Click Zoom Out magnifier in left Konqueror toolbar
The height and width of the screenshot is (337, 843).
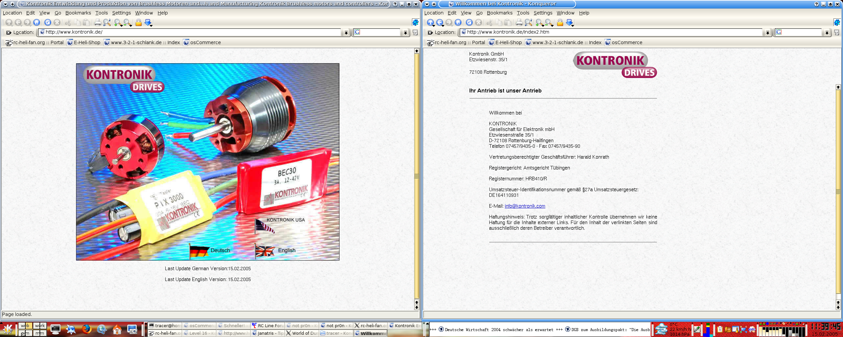(x=127, y=22)
